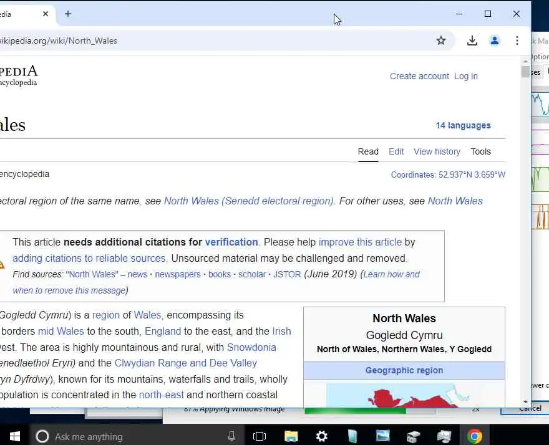Click the page scrollbar's down arrow

(525, 401)
